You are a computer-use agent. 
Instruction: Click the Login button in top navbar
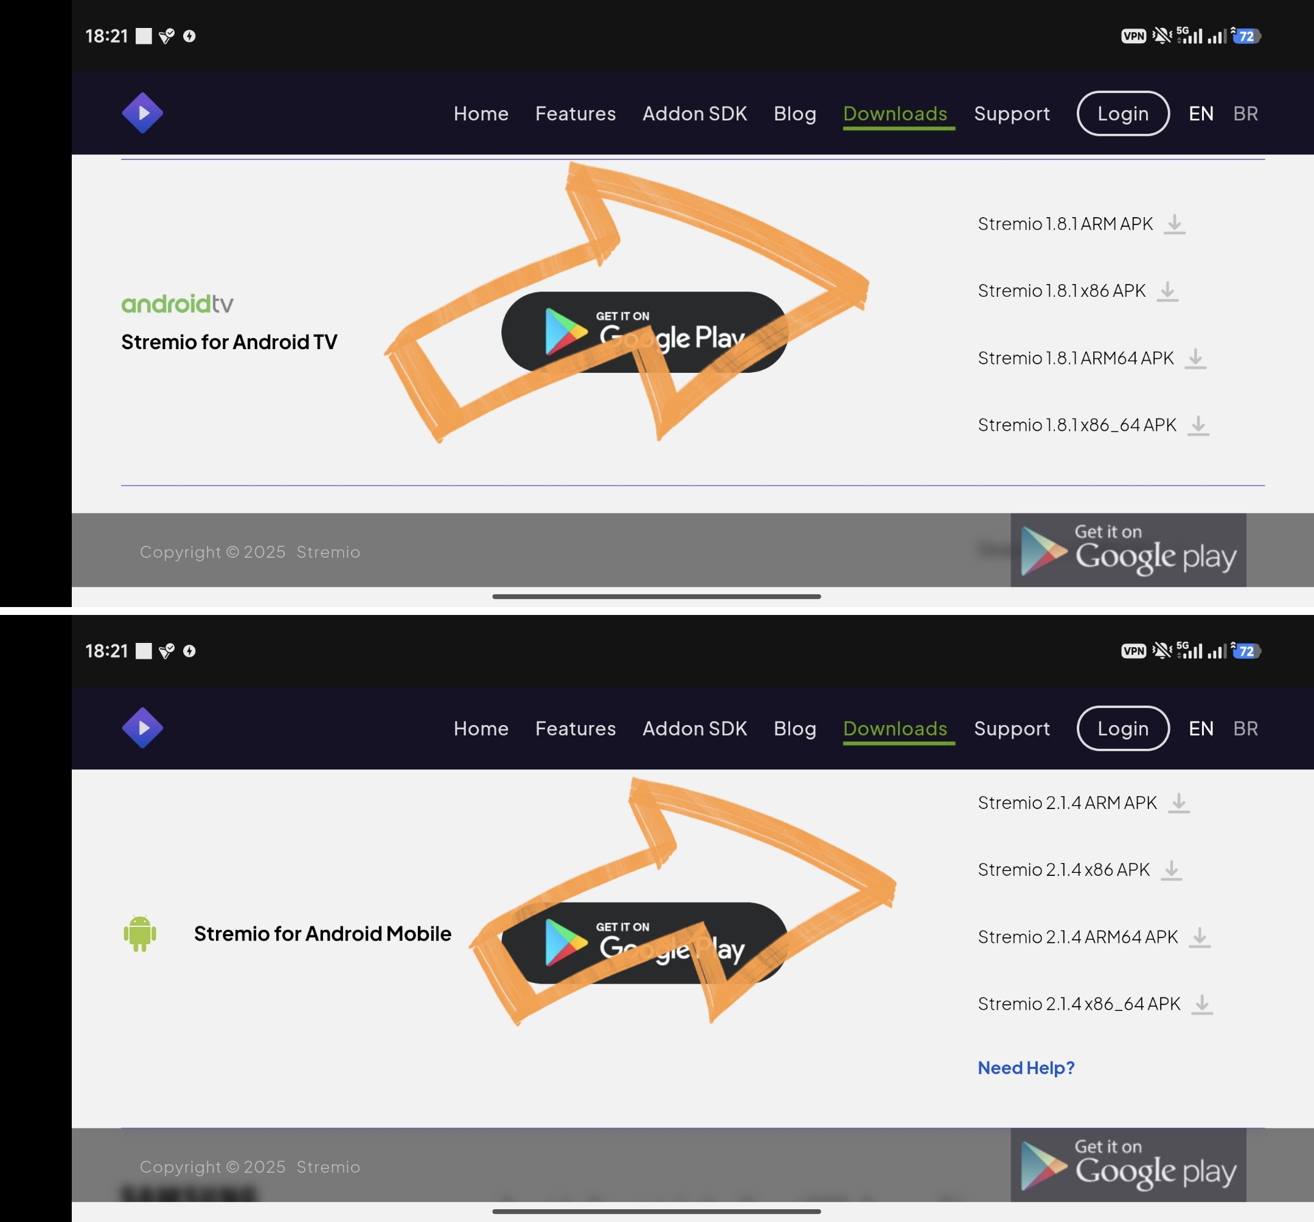pyautogui.click(x=1122, y=114)
